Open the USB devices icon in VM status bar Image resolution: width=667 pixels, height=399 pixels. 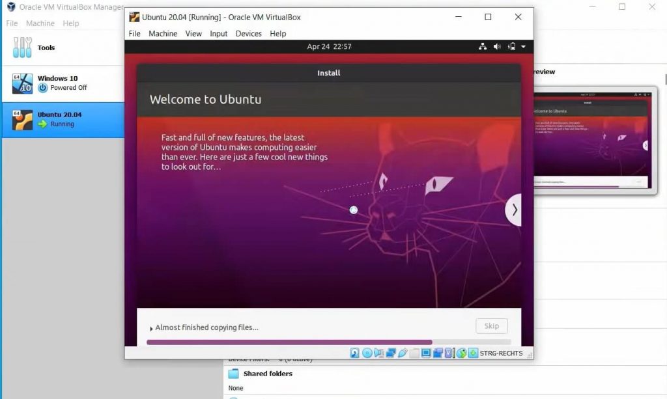(x=403, y=353)
